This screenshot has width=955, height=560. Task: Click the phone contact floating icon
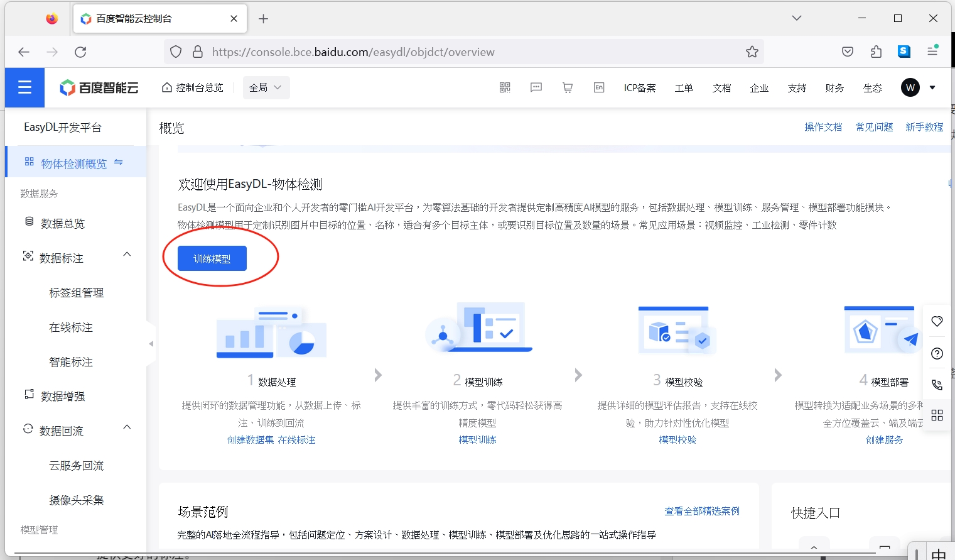pos(937,385)
